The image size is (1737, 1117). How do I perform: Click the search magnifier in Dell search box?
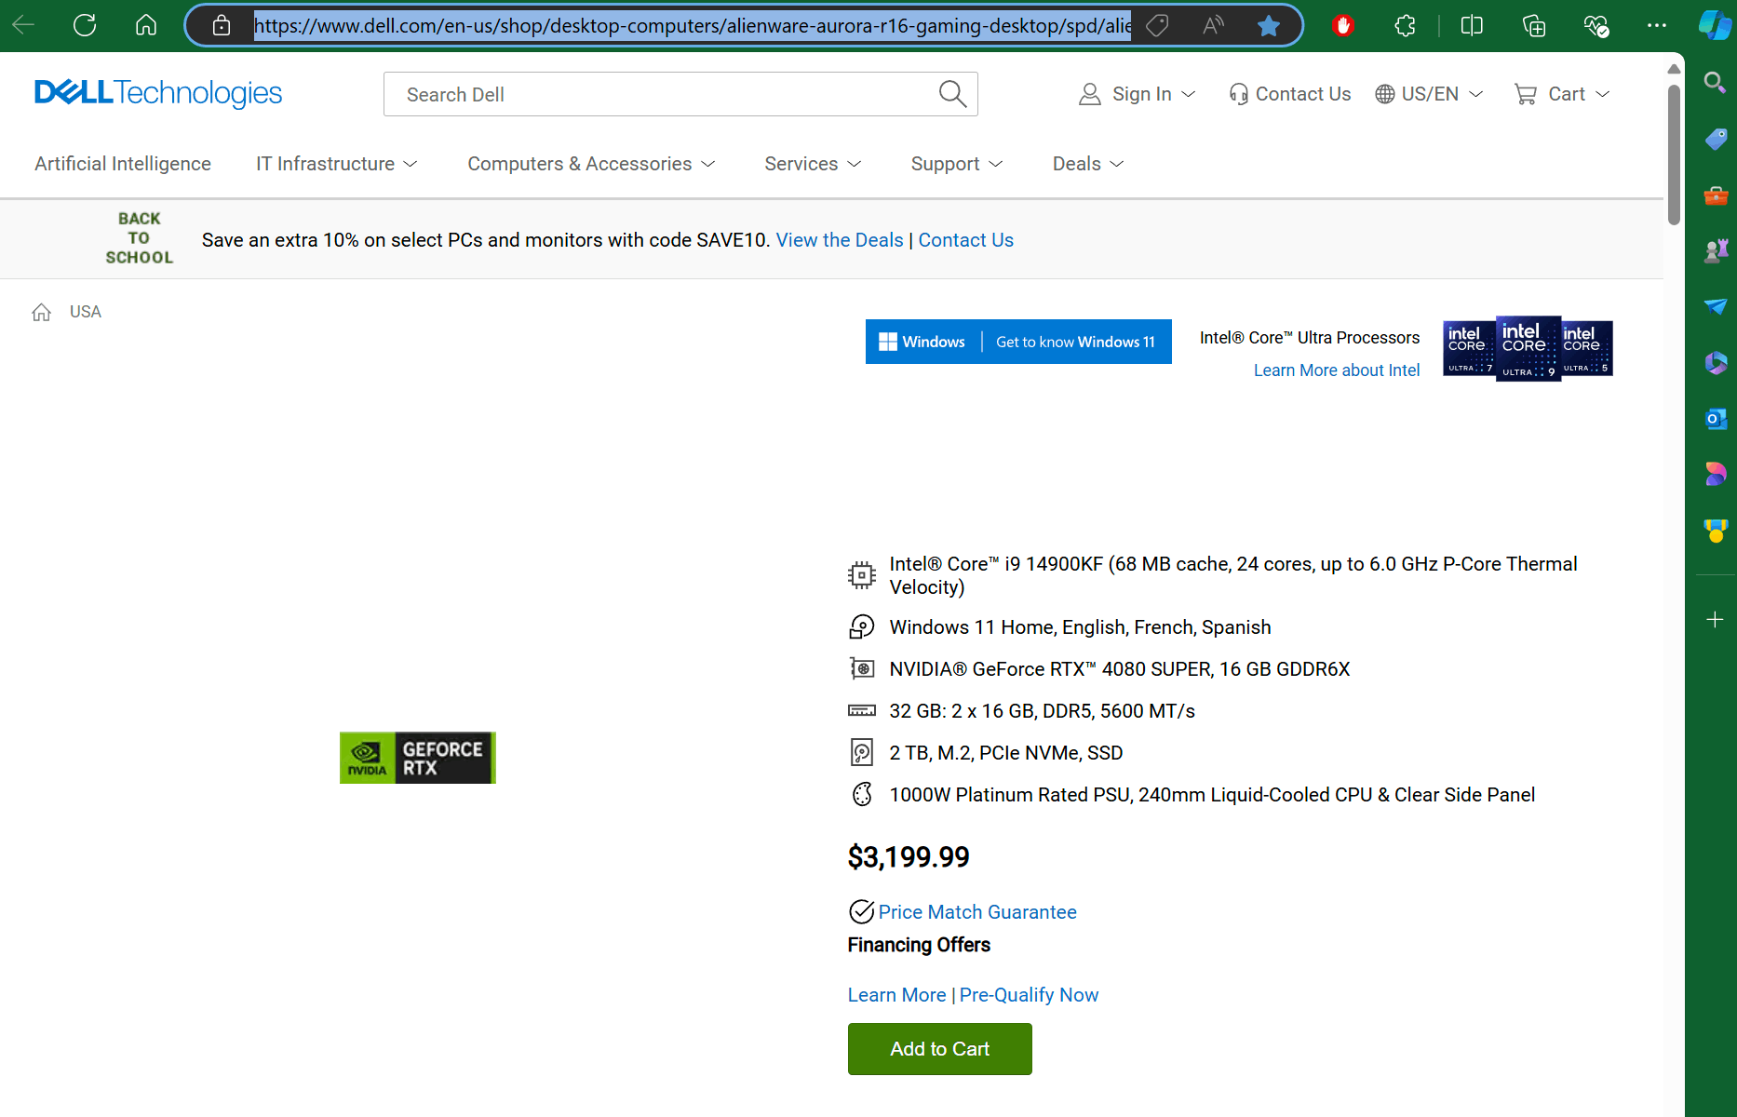click(x=952, y=94)
